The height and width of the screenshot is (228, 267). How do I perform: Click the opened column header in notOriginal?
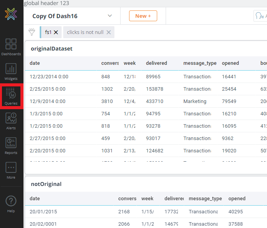[237, 199]
